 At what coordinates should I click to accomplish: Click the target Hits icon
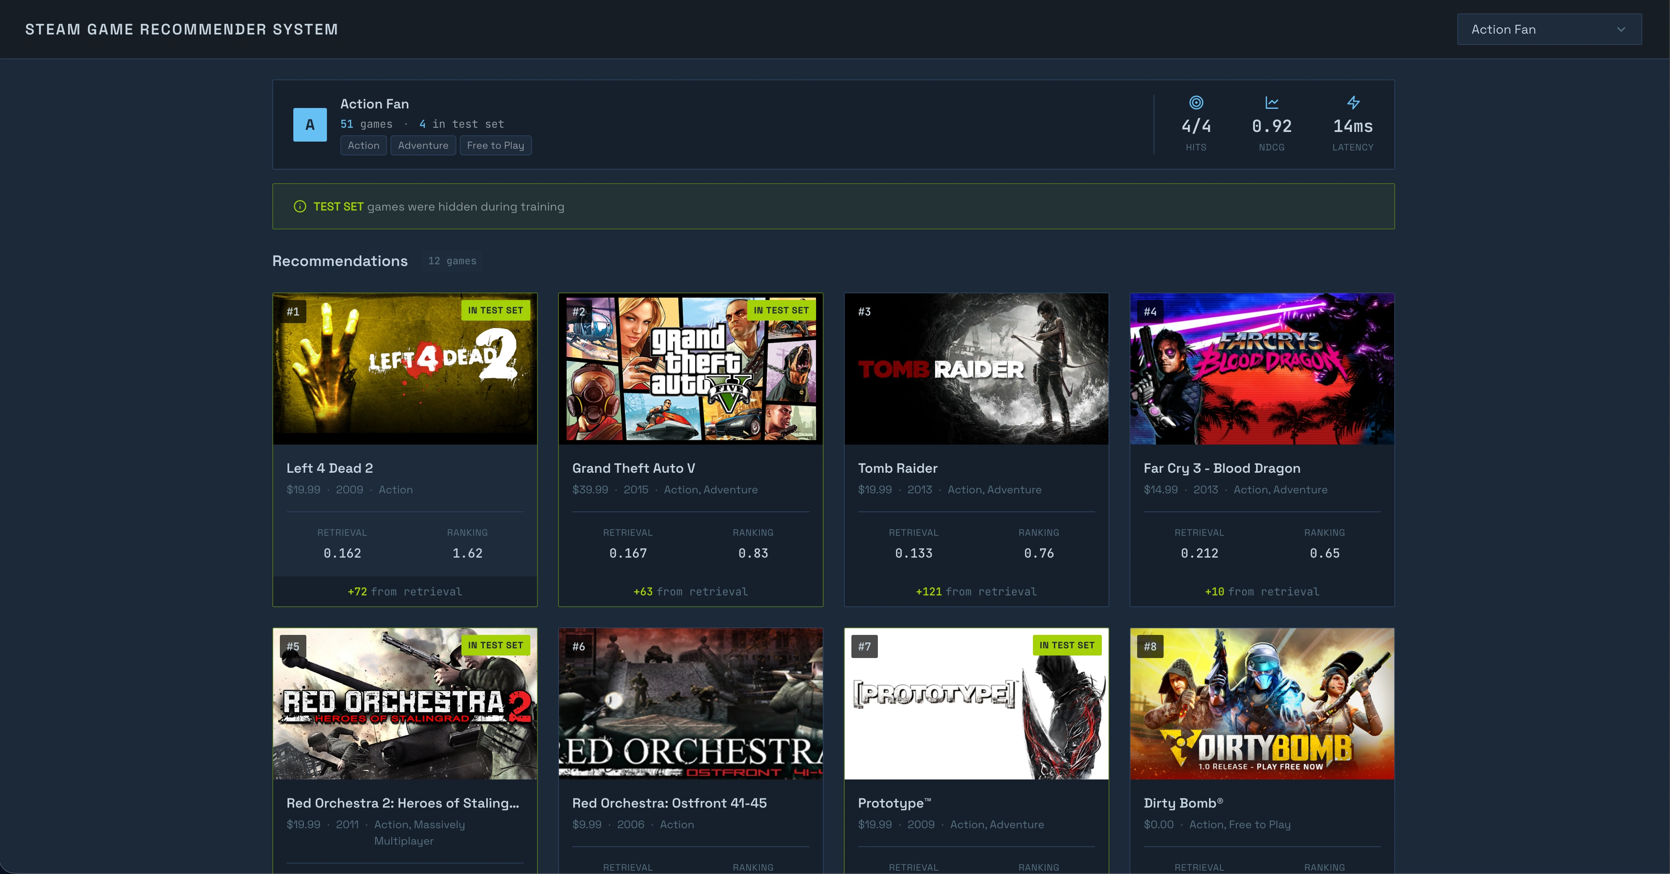1196,103
